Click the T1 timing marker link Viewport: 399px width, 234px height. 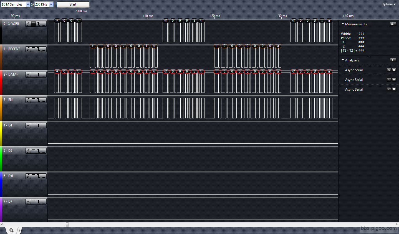(343, 42)
